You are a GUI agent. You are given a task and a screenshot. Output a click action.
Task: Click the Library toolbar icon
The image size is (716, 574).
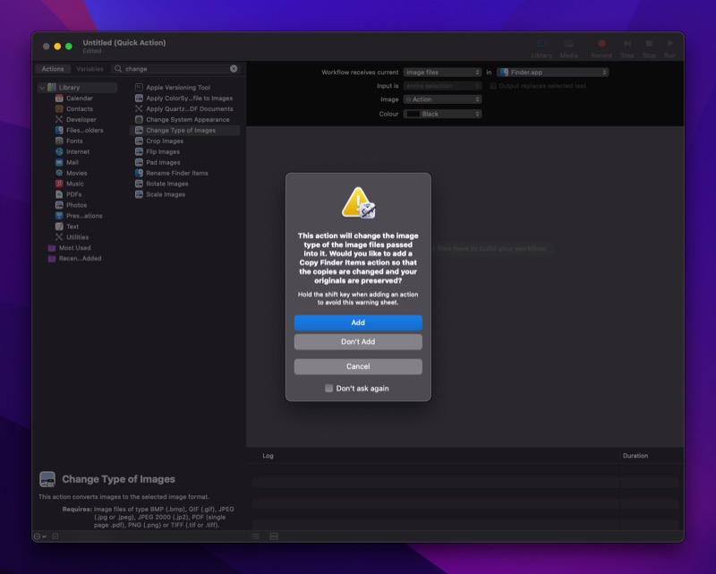click(541, 45)
